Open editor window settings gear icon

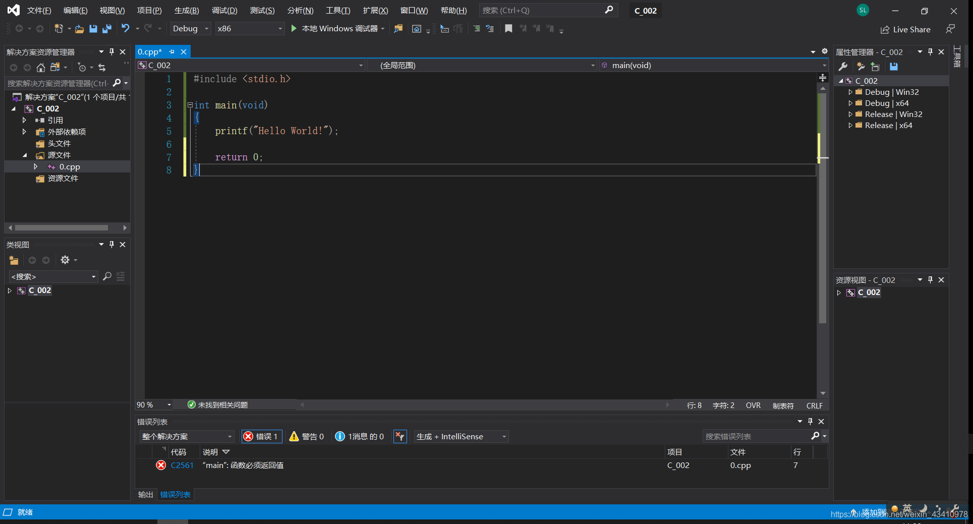(825, 51)
